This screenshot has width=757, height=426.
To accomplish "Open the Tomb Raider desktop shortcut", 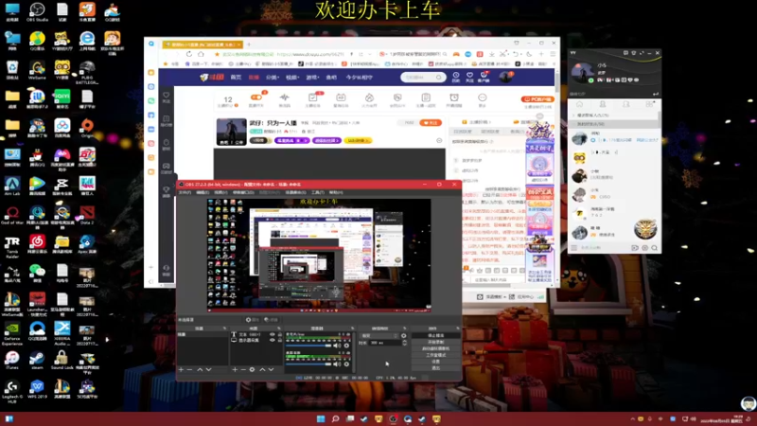I will pyautogui.click(x=12, y=246).
